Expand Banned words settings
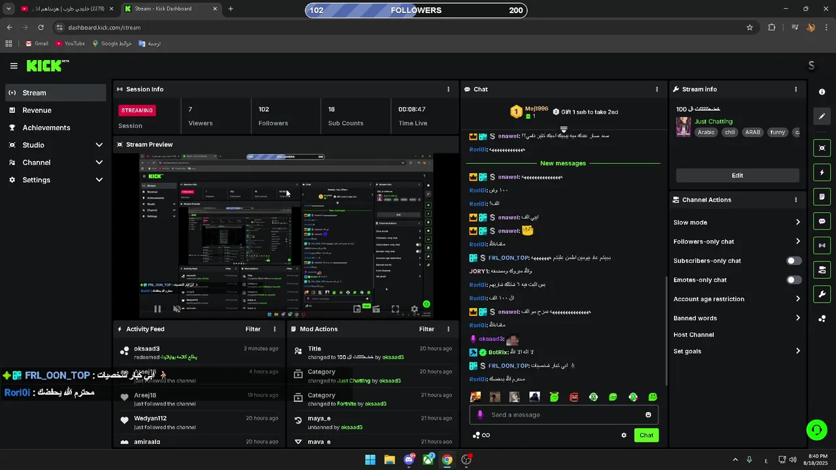Screen dimensions: 836x470 pos(737,318)
